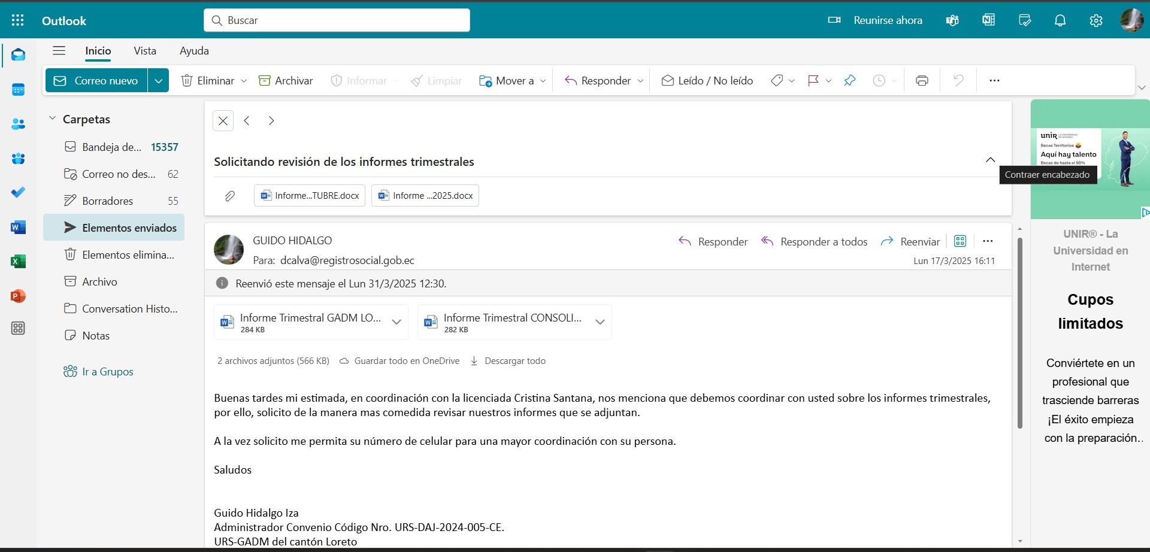Open the People contacts icon in sidebar
This screenshot has width=1150, height=552.
click(x=18, y=124)
